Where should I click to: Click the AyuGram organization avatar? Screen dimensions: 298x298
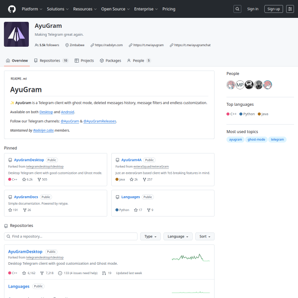(16, 34)
